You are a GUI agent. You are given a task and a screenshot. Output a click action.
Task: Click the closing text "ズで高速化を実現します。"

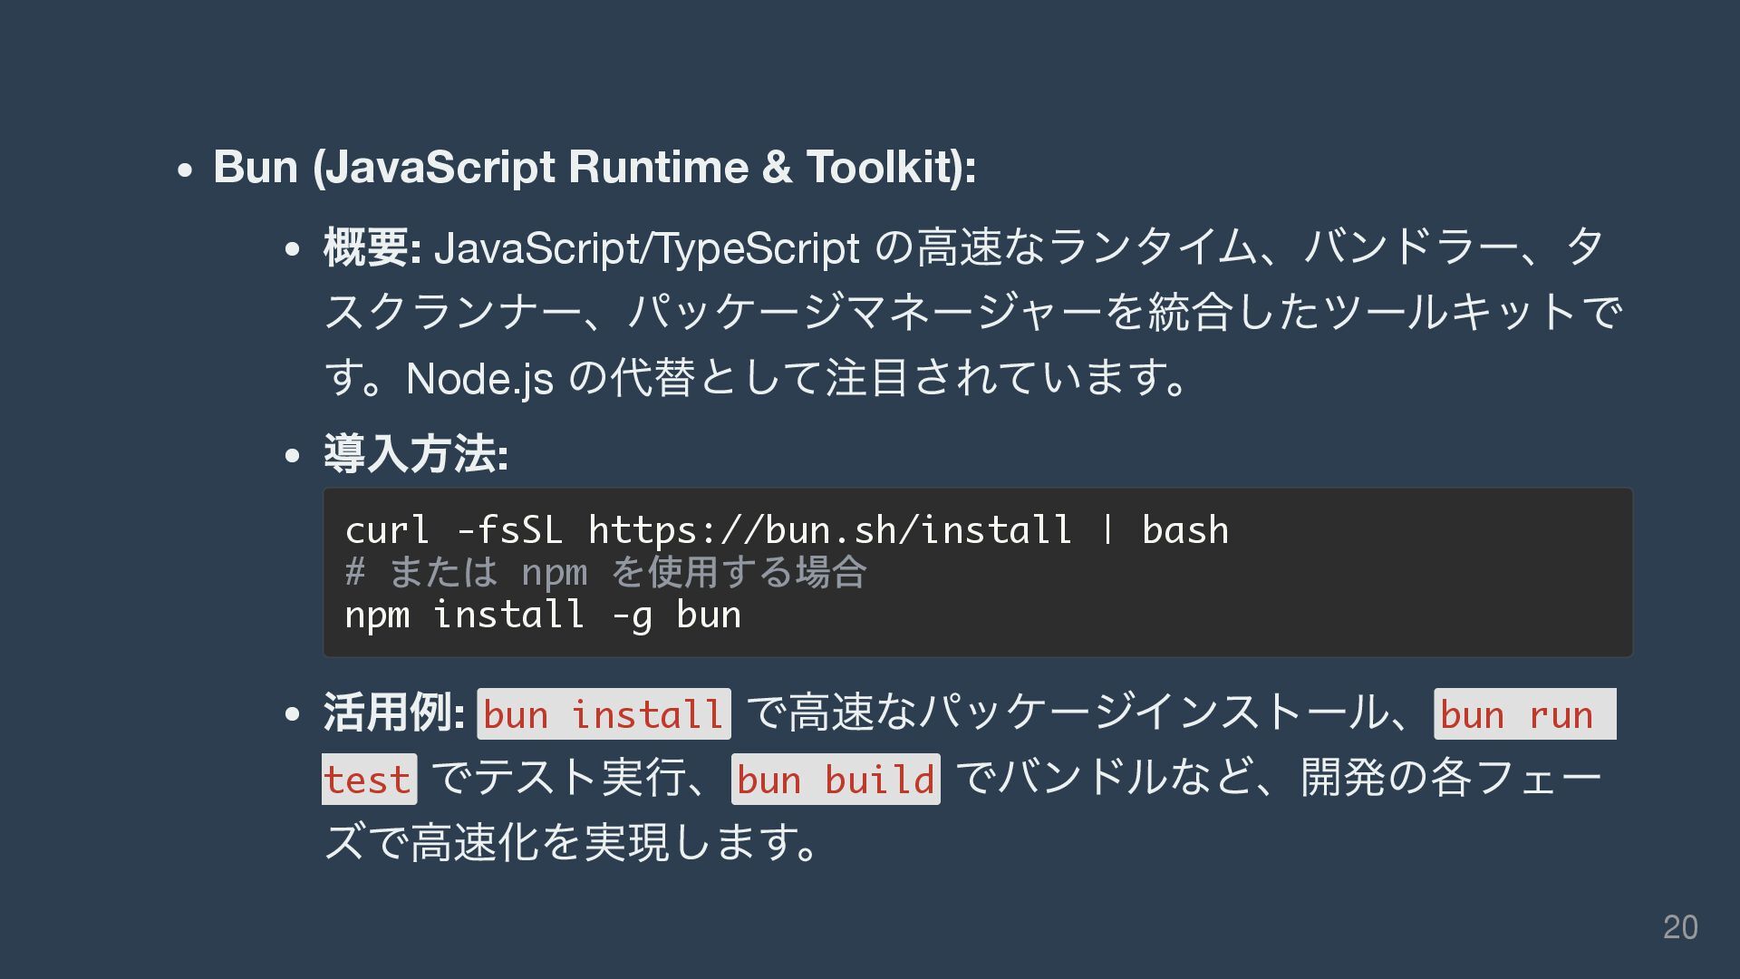tap(572, 843)
